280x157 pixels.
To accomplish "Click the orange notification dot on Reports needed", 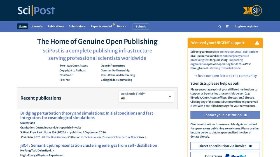I will [x=114, y=24].
